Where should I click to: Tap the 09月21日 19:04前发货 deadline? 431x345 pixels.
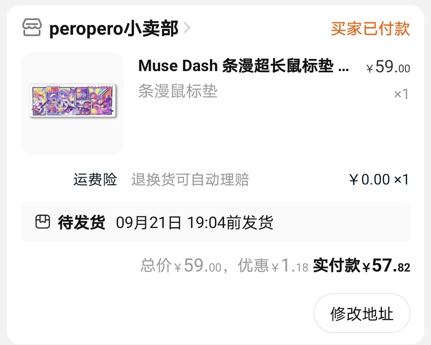coord(194,222)
